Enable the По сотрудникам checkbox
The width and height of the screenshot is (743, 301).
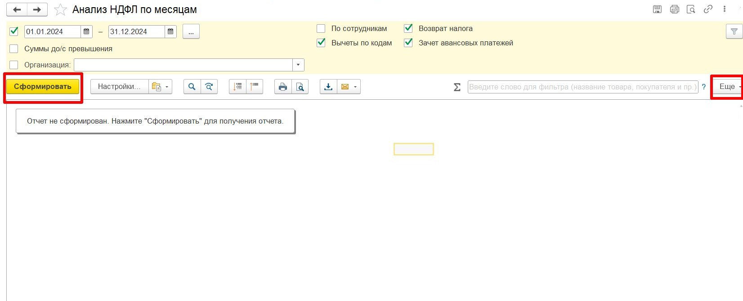click(321, 29)
